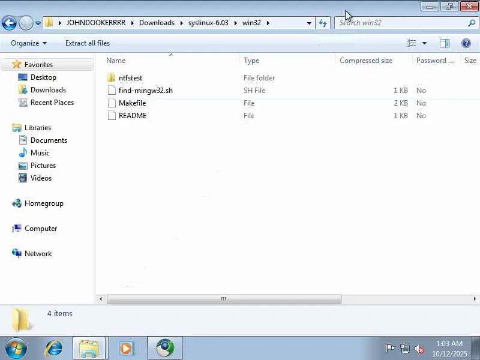Open Favorites in the navigation pane

38,65
